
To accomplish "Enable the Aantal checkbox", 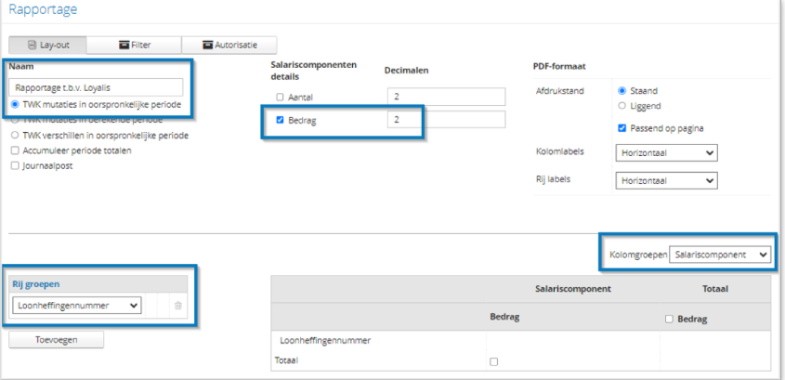I will [x=281, y=98].
